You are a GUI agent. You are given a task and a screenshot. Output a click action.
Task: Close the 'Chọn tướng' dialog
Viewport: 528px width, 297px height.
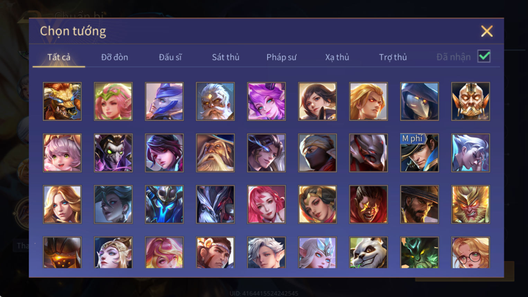pos(487,31)
